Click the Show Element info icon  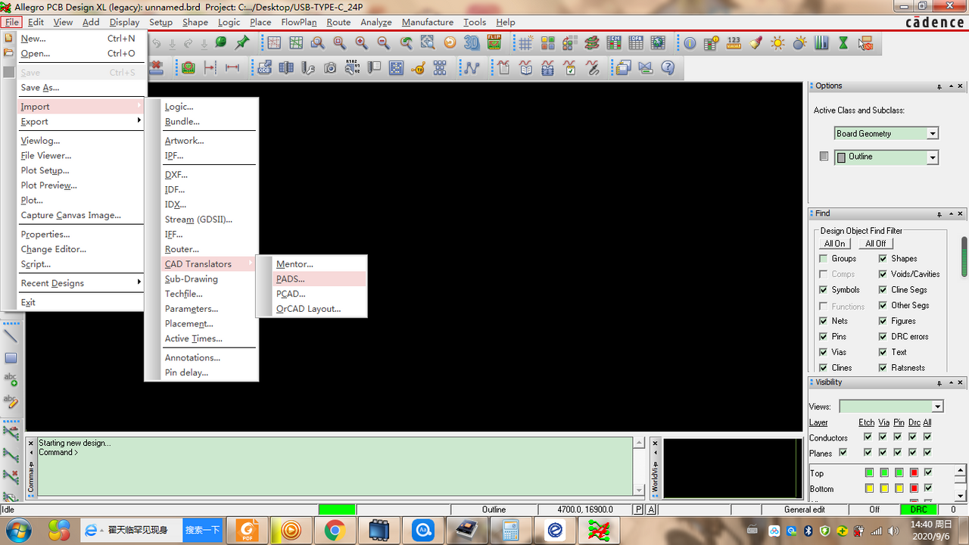point(690,43)
